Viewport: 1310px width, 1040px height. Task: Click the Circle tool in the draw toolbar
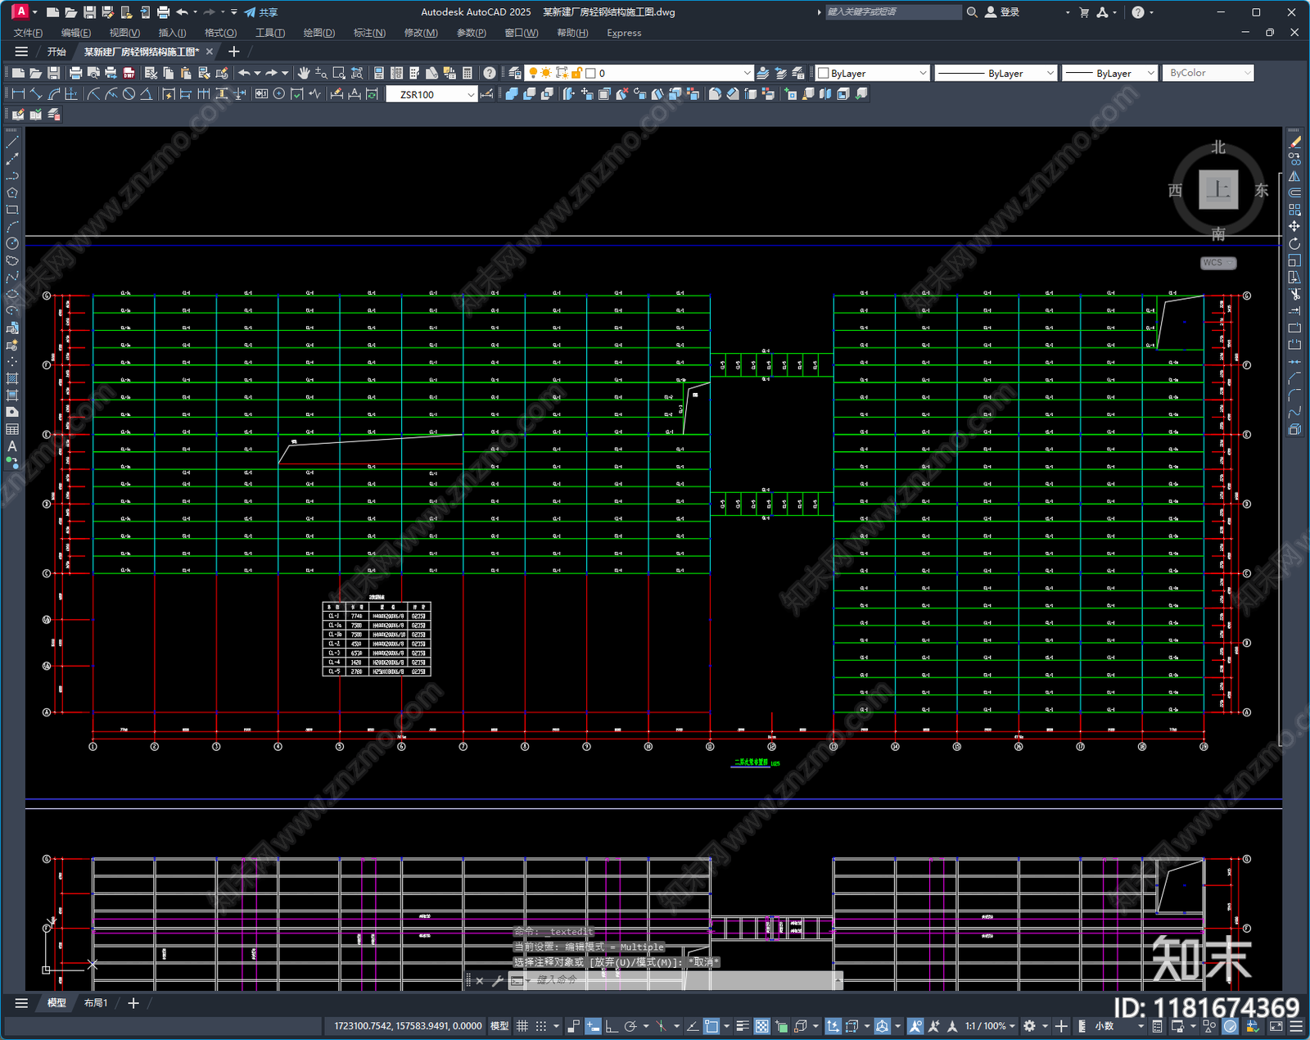12,243
